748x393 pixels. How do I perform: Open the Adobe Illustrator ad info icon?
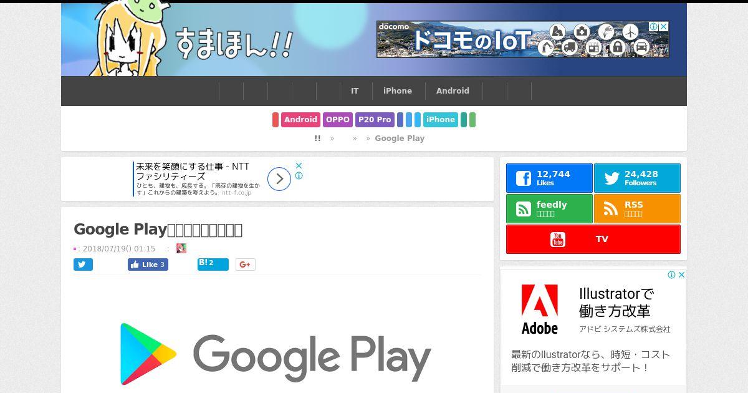(x=671, y=274)
